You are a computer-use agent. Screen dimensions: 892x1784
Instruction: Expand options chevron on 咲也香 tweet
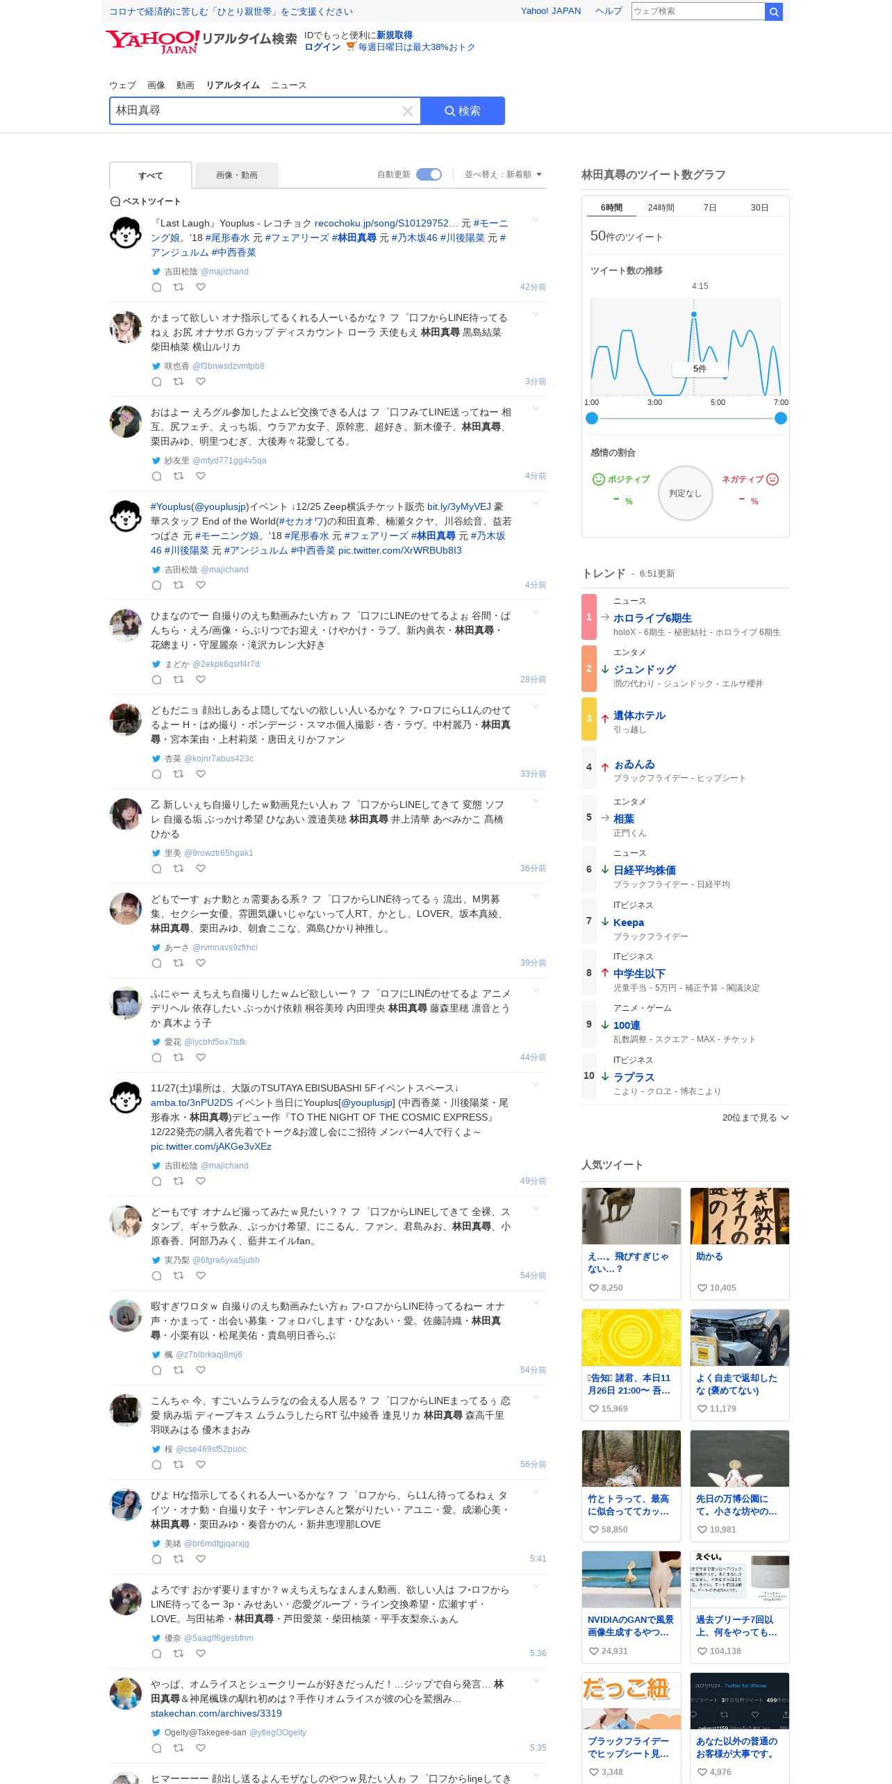coord(536,314)
